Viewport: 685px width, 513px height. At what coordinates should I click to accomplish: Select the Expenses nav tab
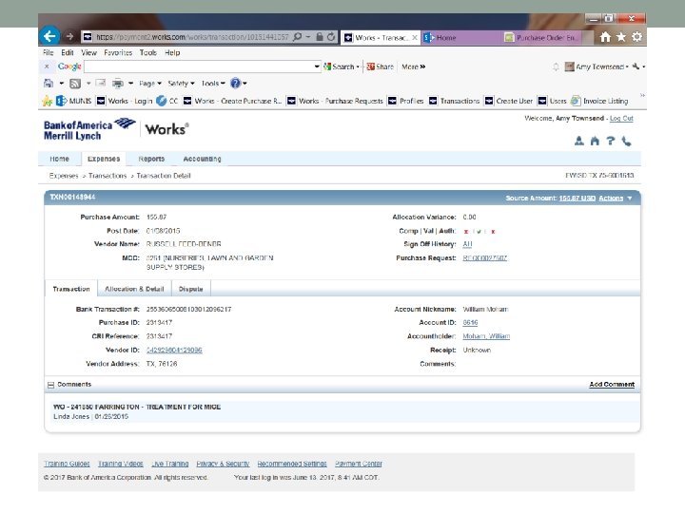tap(104, 159)
